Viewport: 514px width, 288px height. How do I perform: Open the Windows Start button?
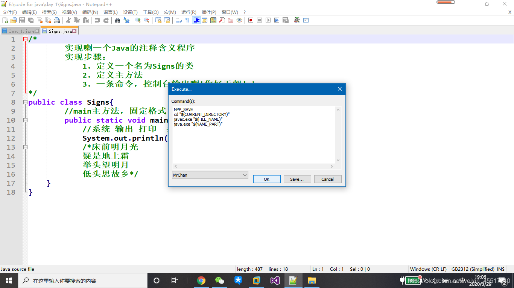point(9,280)
